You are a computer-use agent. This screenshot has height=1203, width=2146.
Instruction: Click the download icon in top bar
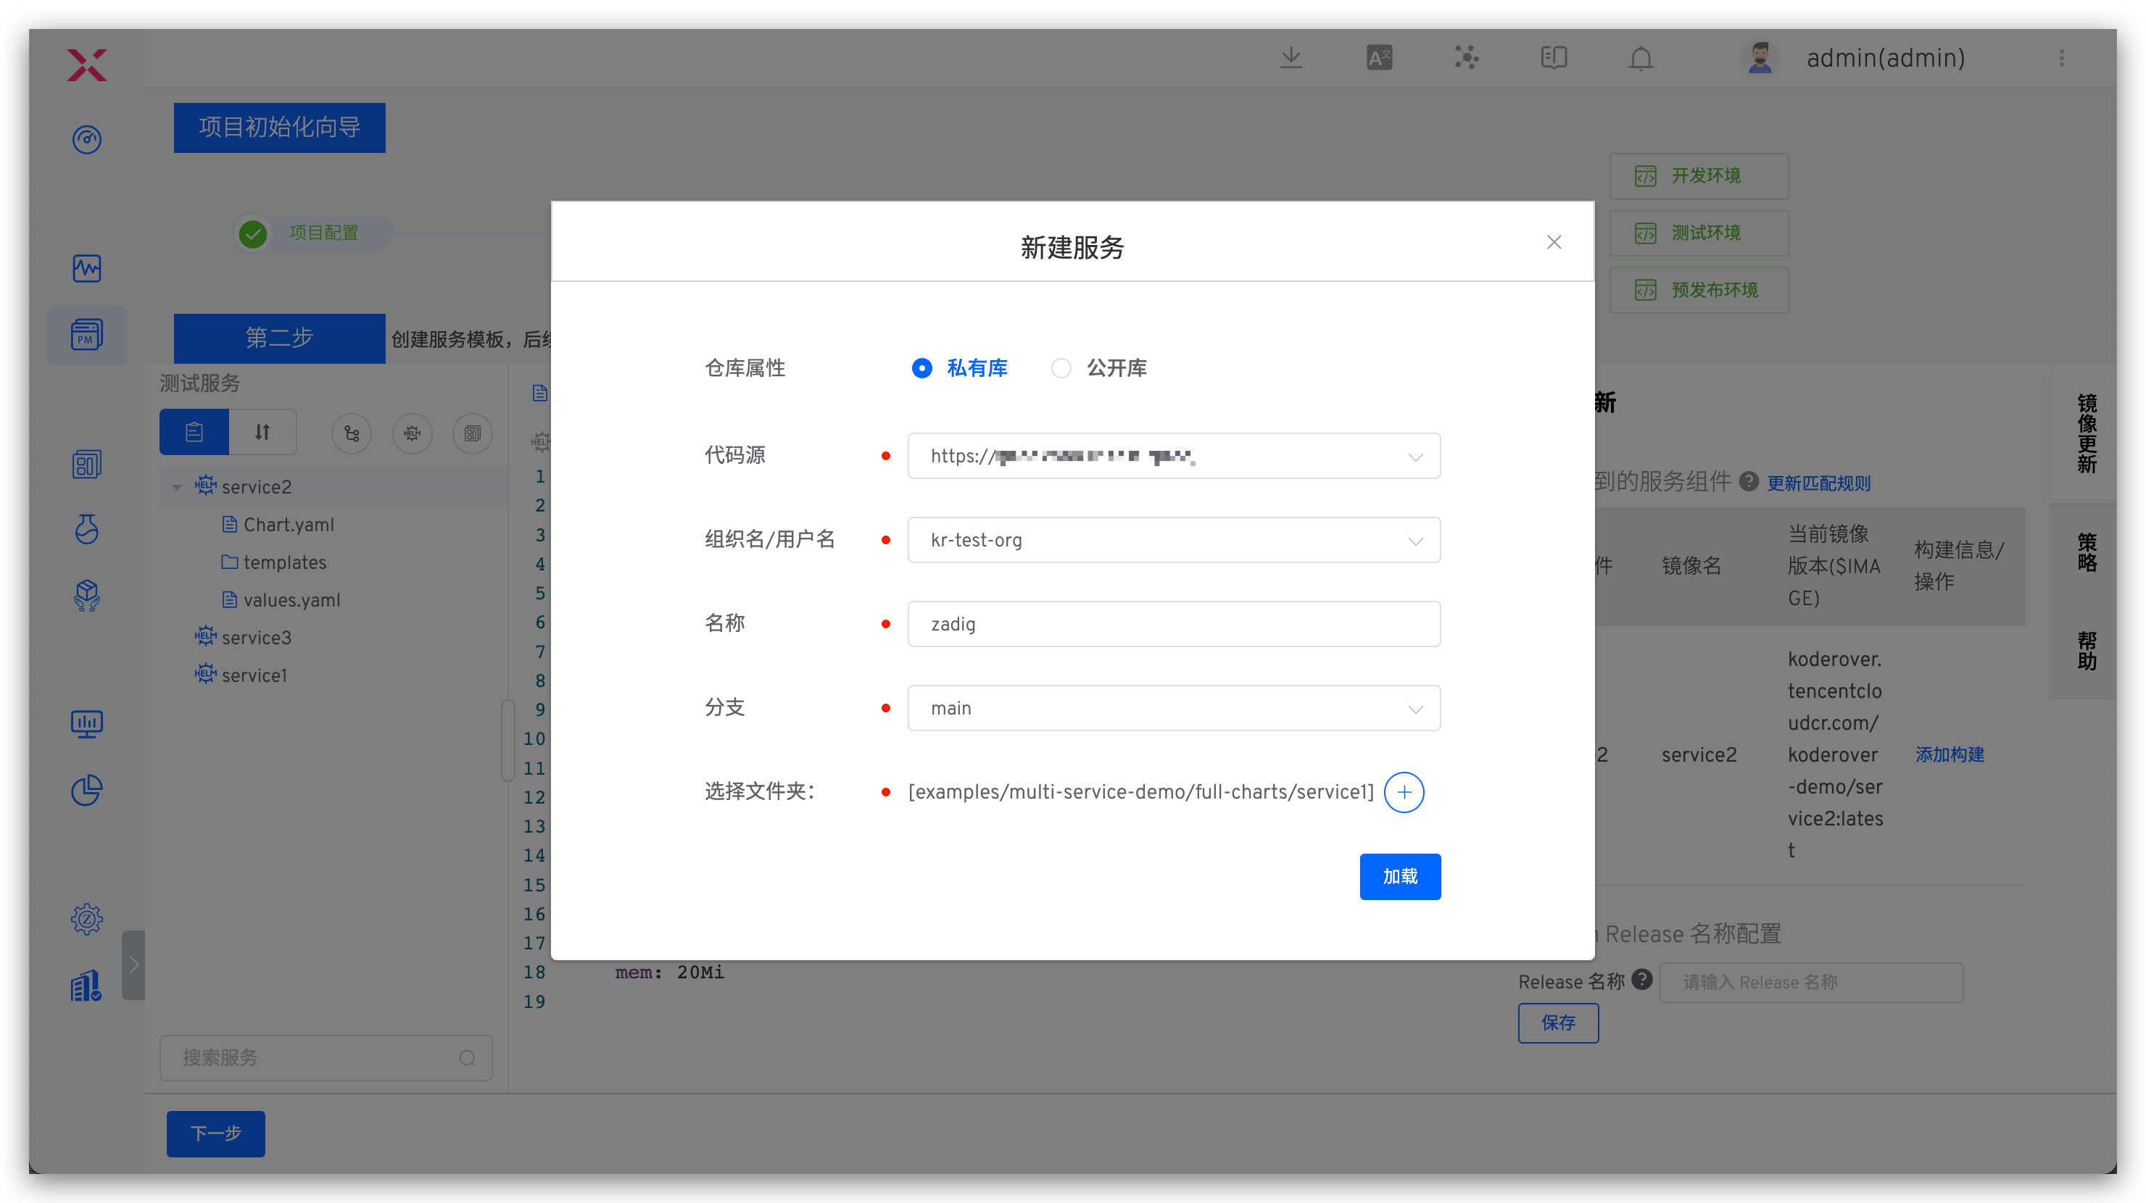coord(1291,58)
